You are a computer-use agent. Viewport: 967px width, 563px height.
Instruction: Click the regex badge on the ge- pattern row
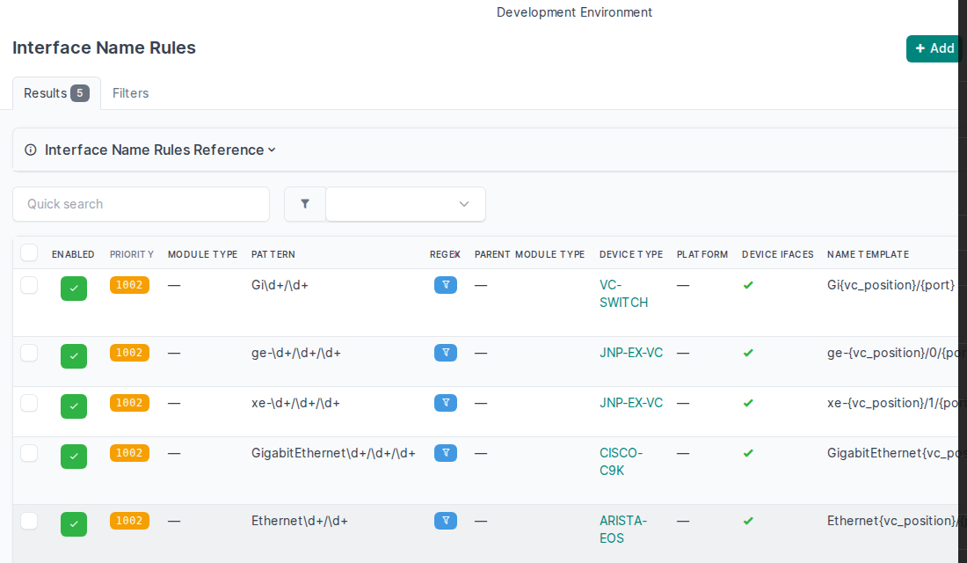pyautogui.click(x=446, y=353)
